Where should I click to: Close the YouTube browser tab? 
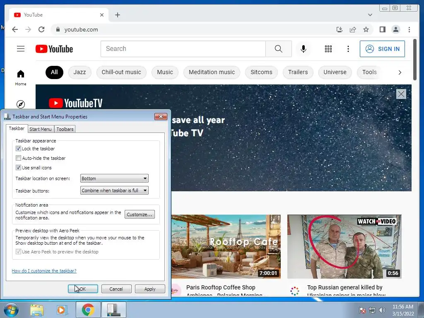(x=102, y=15)
